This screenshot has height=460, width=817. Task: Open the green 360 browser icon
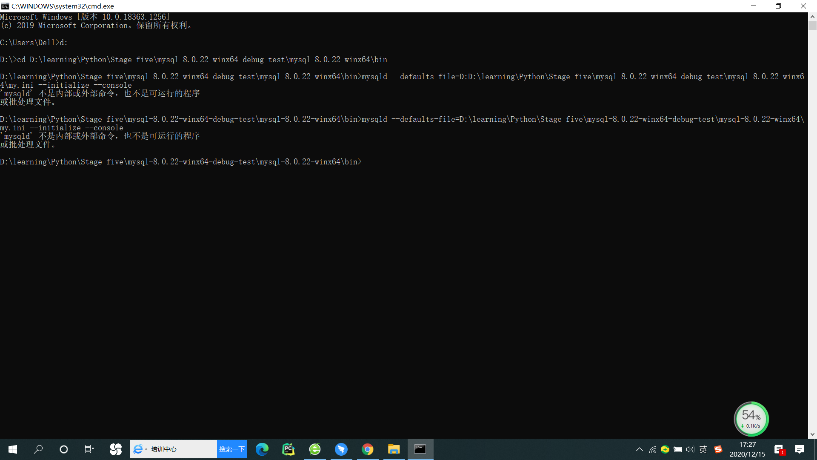click(x=315, y=449)
